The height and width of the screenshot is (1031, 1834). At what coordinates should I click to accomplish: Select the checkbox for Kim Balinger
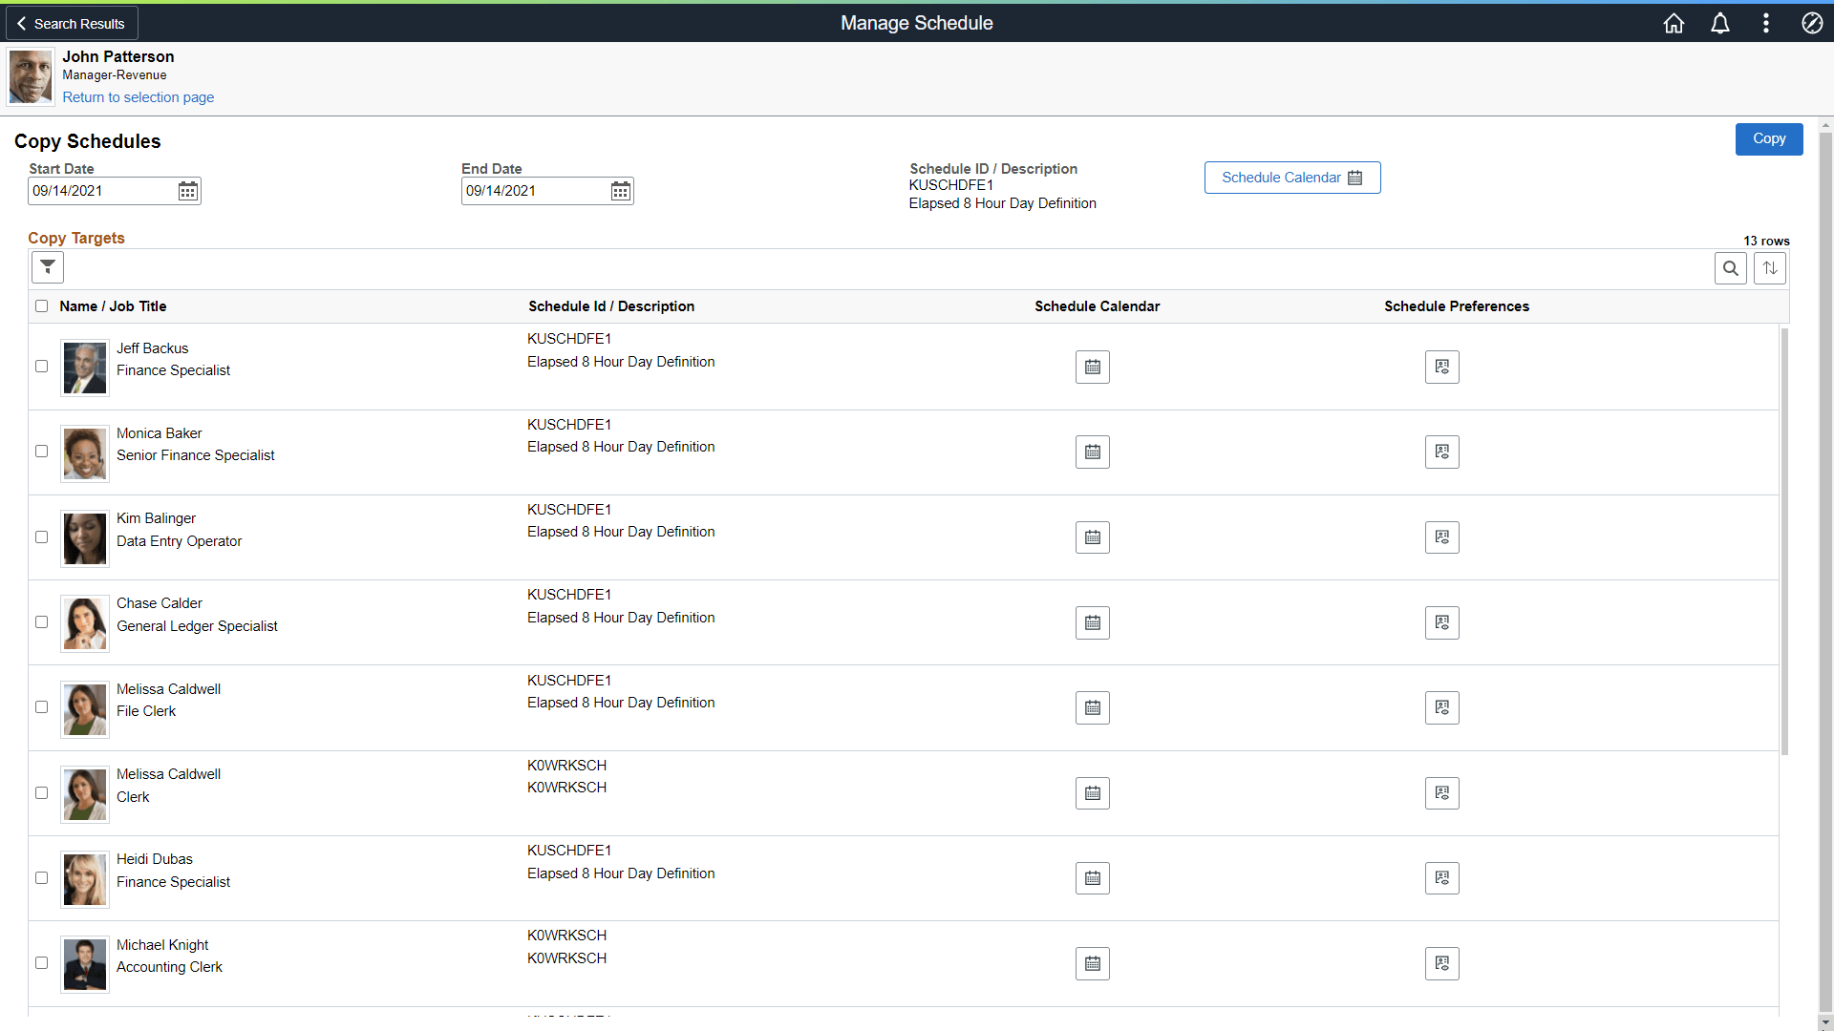pos(41,537)
